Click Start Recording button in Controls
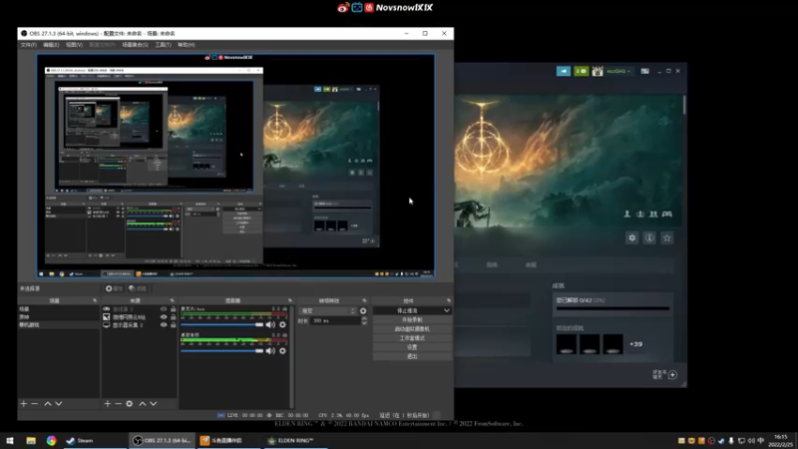 coord(412,319)
